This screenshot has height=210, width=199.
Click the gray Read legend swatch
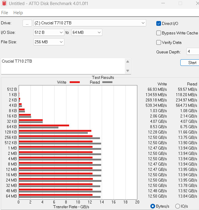(107, 82)
